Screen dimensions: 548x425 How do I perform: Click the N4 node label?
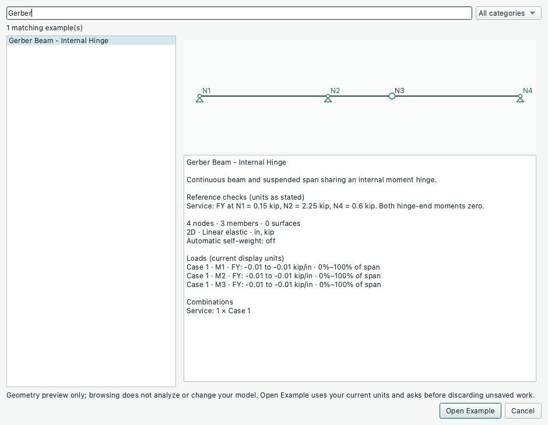click(x=528, y=91)
